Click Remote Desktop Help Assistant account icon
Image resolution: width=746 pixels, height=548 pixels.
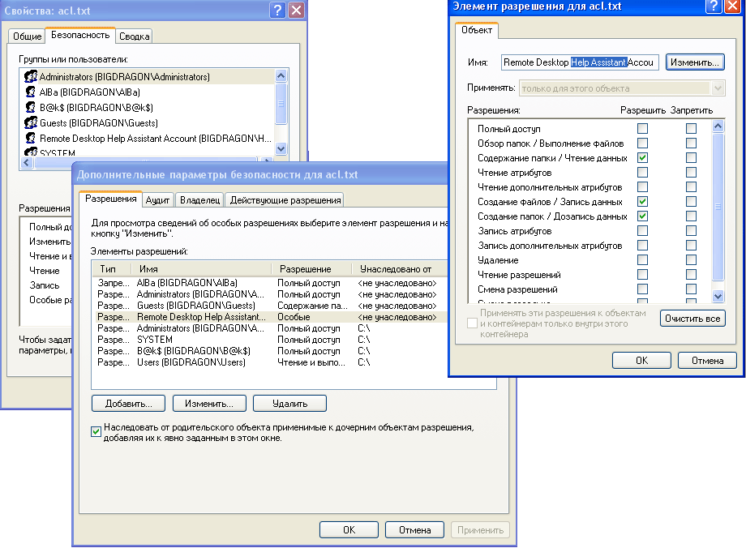(32, 139)
